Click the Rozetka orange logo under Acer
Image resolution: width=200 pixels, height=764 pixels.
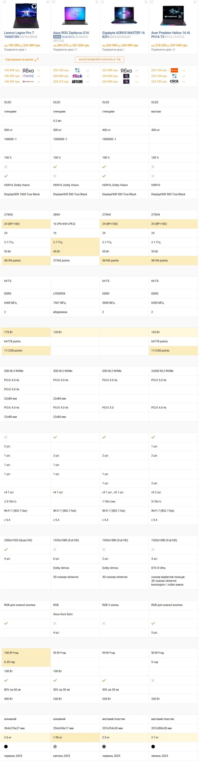point(174,71)
